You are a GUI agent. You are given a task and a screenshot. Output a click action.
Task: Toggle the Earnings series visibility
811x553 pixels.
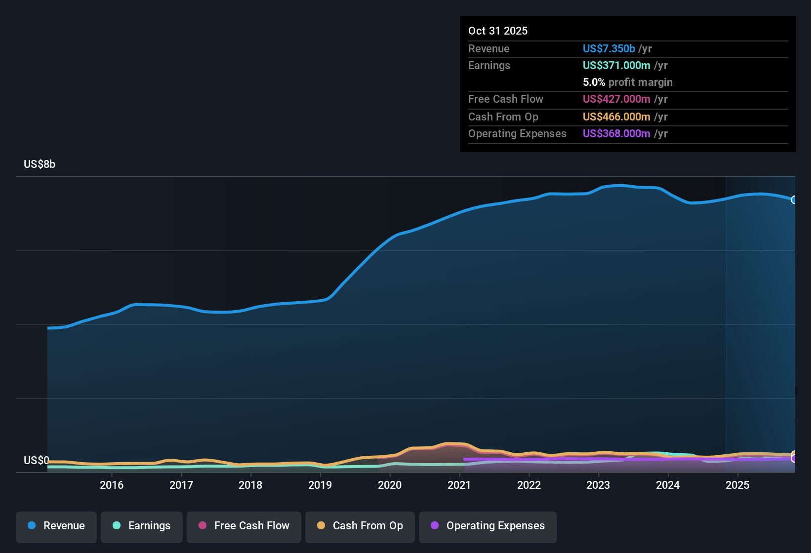(142, 526)
